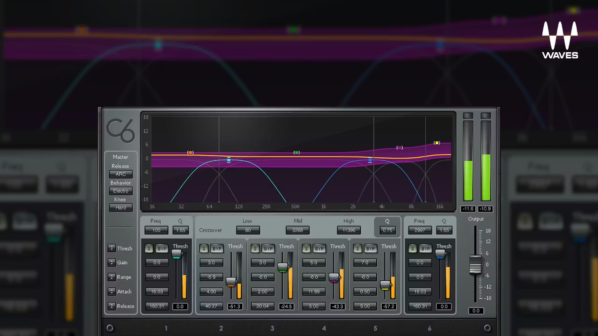Image resolution: width=598 pixels, height=336 pixels.
Task: Change the Electro behavior mode
Action: pos(121,191)
